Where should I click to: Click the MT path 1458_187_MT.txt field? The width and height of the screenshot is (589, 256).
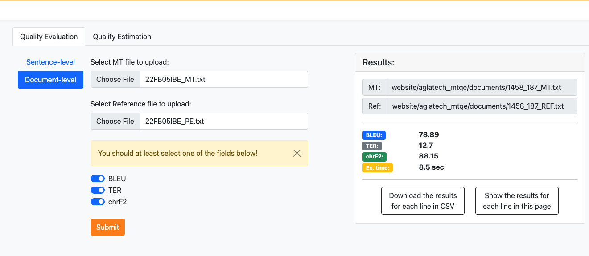[482, 88]
